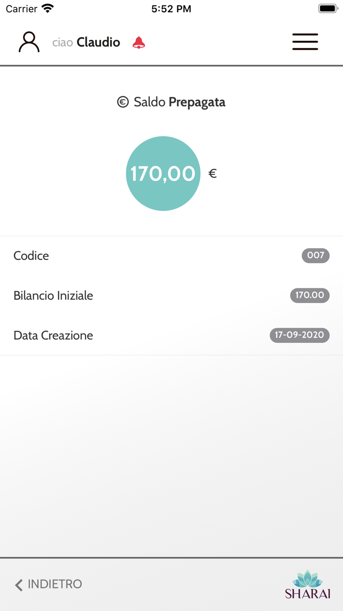
Task: Tap the user profile icon
Action: coord(29,42)
